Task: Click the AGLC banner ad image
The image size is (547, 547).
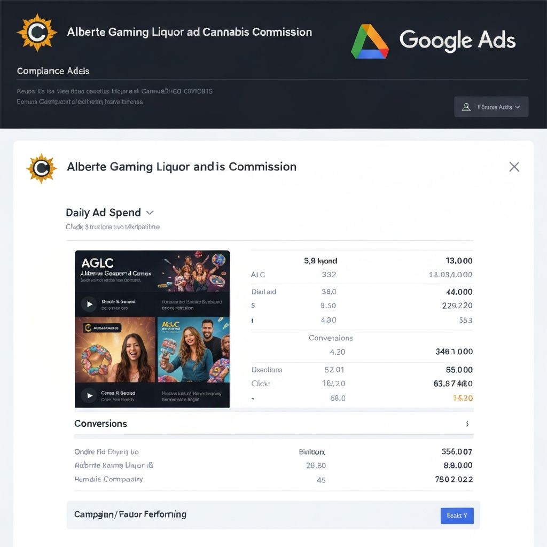Action: click(152, 271)
